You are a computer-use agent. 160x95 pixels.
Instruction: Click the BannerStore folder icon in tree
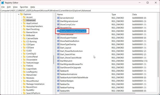[24, 32]
